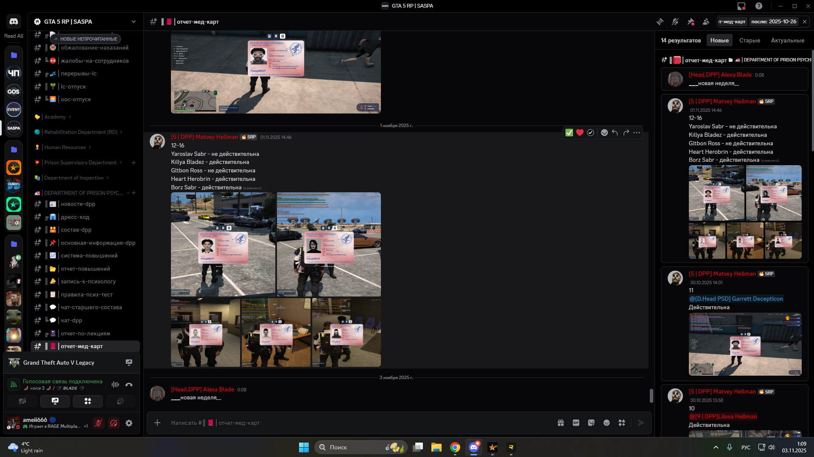Click the НОВЫЕ НЕПРОЧИТАННЫЕ button

tap(85, 39)
